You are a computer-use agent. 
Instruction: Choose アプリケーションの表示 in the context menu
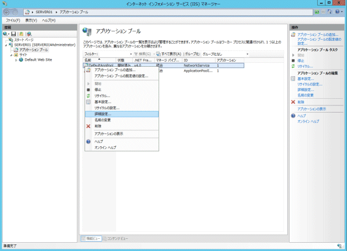click(122, 134)
